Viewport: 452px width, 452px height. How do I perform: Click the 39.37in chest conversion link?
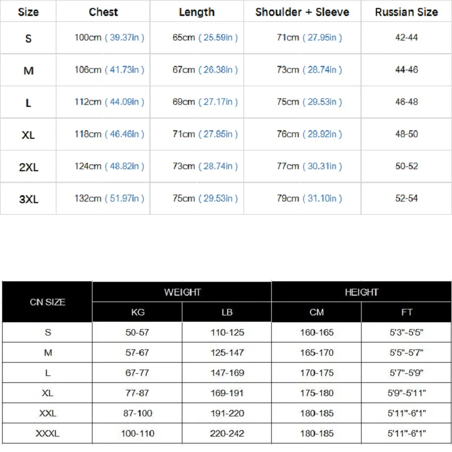(124, 38)
